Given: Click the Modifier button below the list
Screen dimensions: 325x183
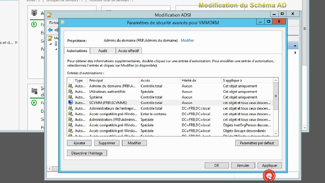Looking at the screenshot, I should 134,143.
